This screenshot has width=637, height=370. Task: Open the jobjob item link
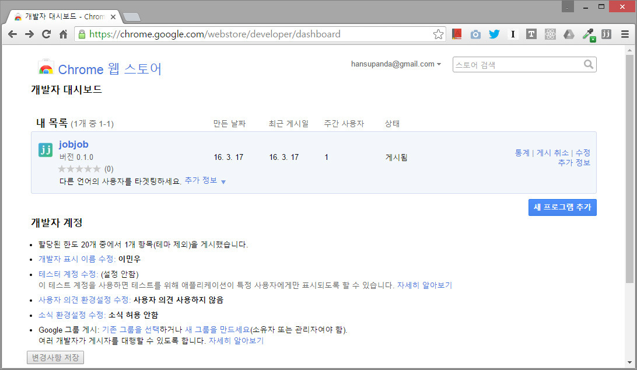tap(73, 144)
